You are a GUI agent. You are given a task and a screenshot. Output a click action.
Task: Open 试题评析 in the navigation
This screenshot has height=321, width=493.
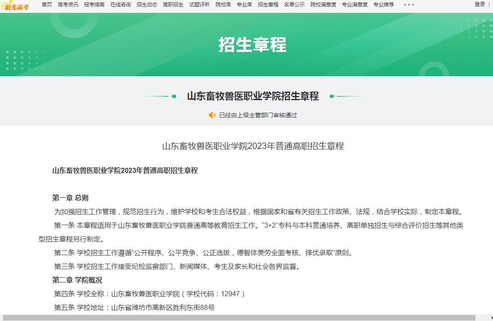pyautogui.click(x=199, y=5)
